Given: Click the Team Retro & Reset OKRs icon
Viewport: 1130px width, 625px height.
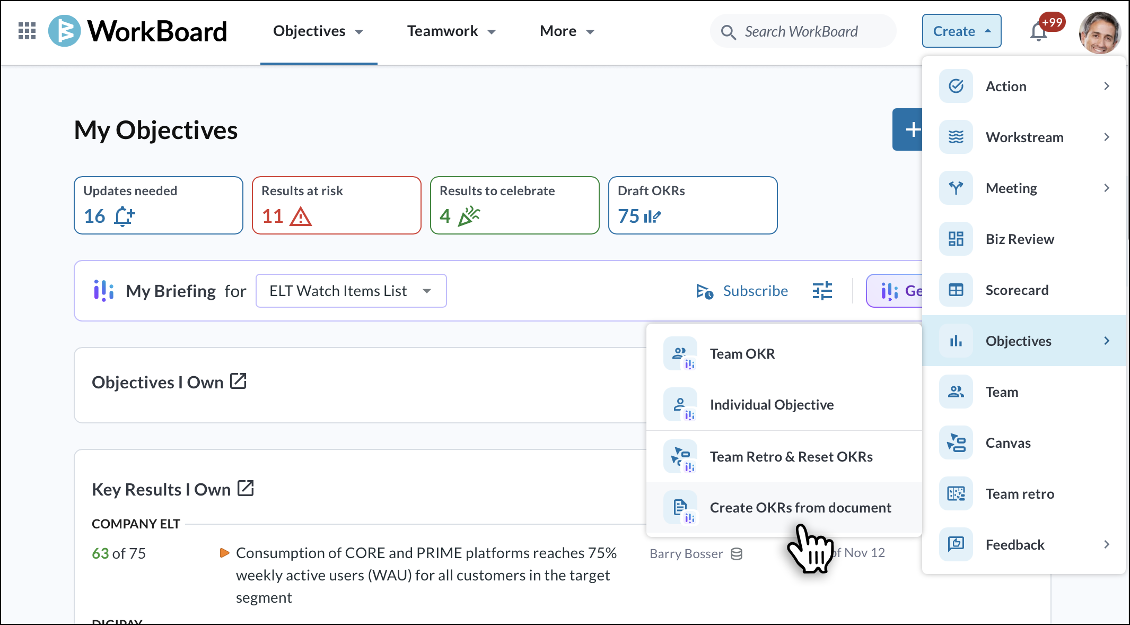Looking at the screenshot, I should 680,456.
